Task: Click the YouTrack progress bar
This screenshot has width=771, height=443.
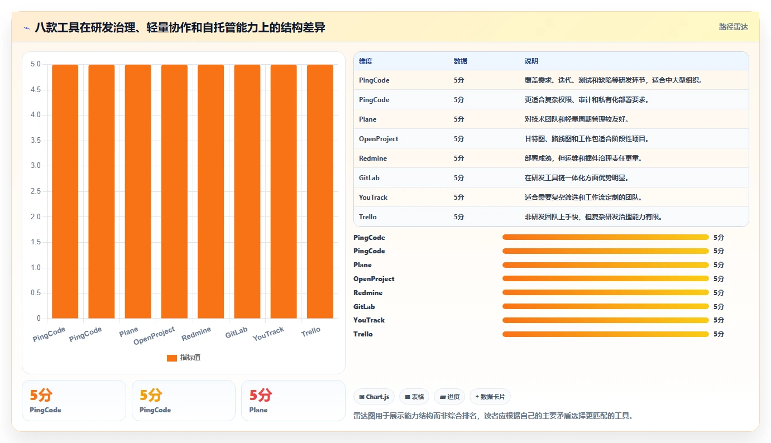Action: [605, 320]
